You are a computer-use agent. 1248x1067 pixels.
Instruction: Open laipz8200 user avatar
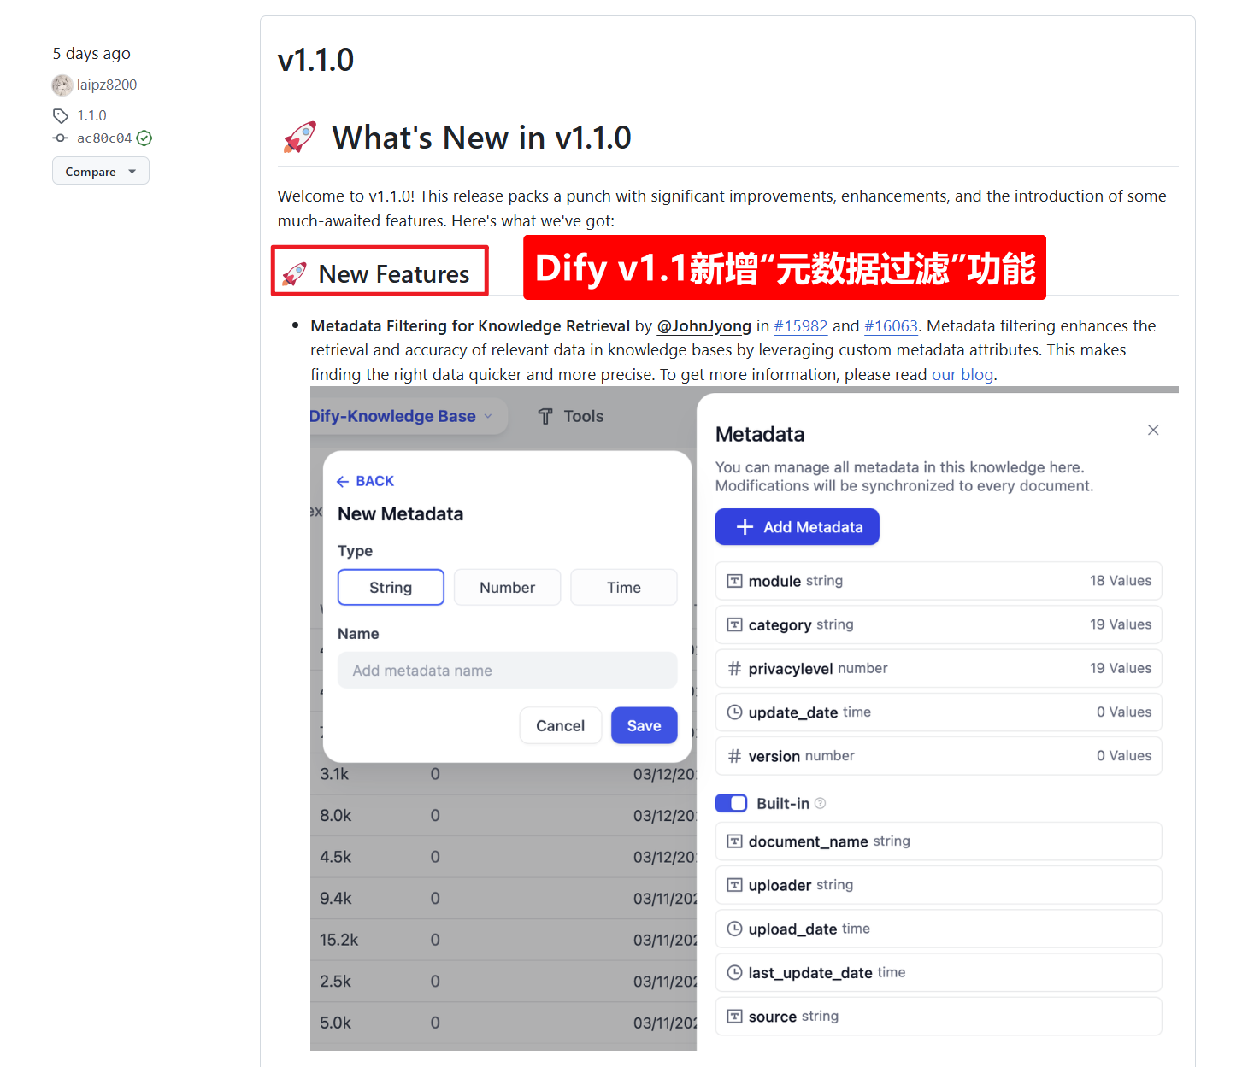click(62, 85)
